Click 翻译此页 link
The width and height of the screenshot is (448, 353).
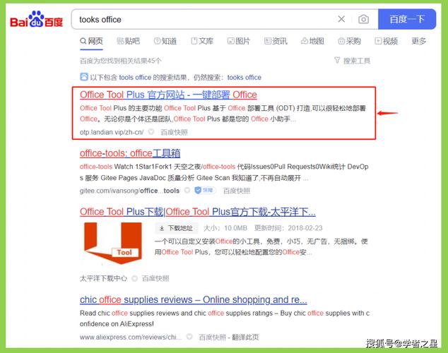point(245,337)
